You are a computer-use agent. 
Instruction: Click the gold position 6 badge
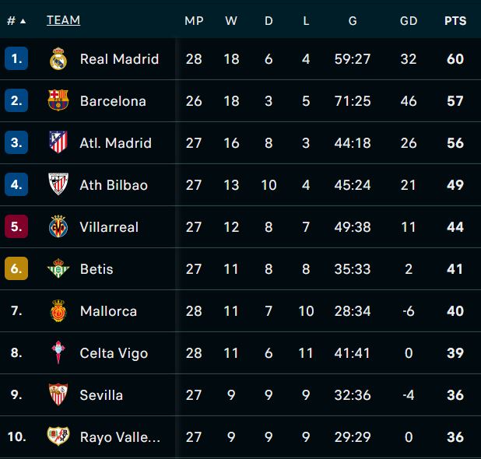[x=16, y=268]
